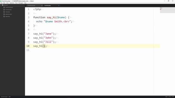Click gutter line number 3
This screenshot has height=98, width=175.
click(x=28, y=17)
